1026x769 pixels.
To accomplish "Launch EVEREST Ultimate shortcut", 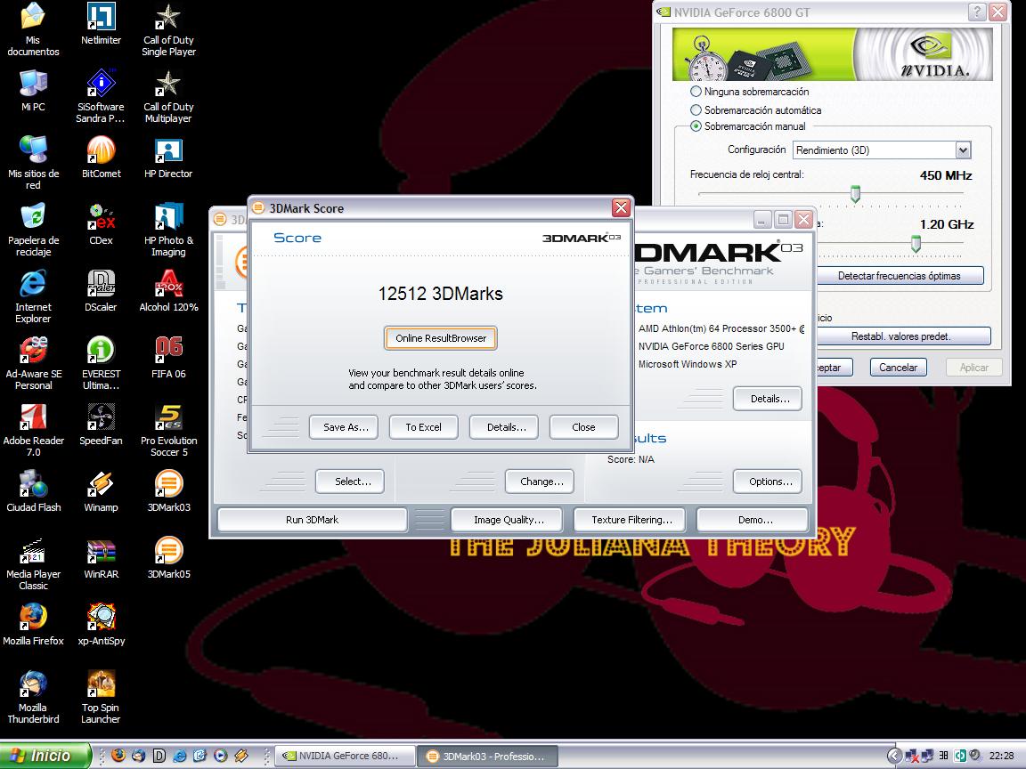I will point(101,363).
